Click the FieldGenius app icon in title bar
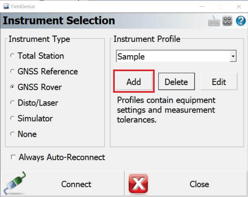The image size is (248, 197). tap(6, 7)
